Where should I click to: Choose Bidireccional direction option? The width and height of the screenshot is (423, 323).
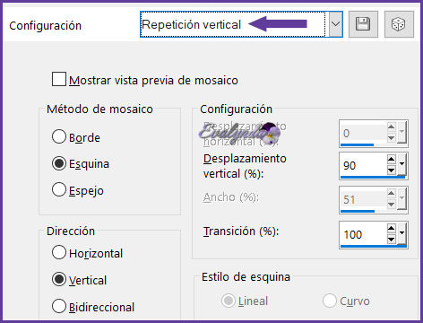(x=59, y=306)
